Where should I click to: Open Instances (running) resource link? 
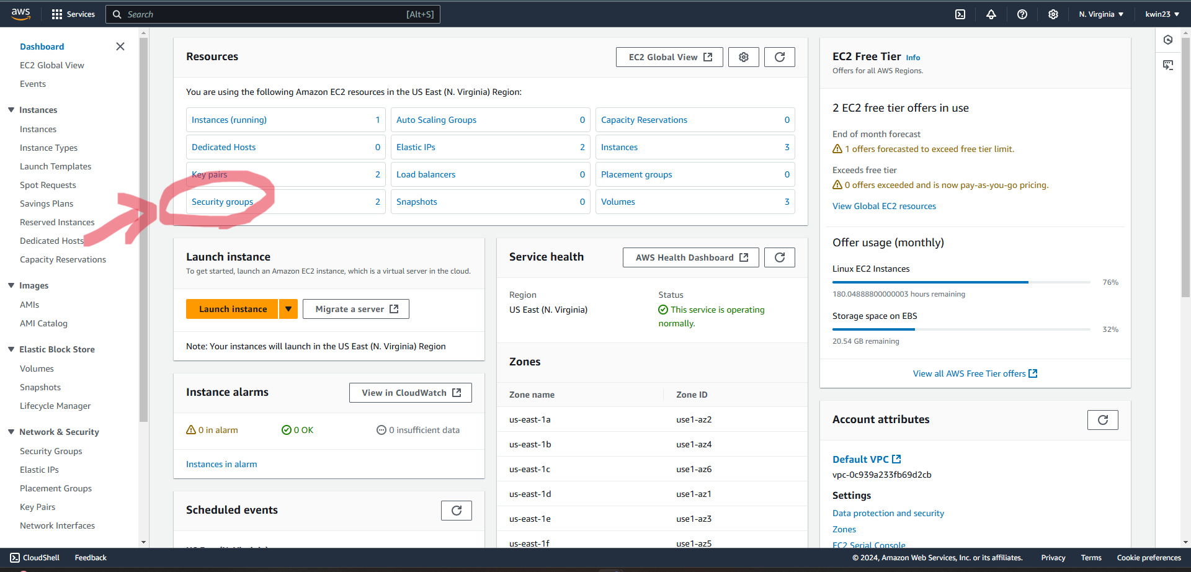click(x=229, y=120)
